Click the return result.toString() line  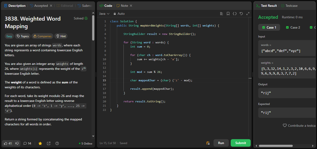144,101
